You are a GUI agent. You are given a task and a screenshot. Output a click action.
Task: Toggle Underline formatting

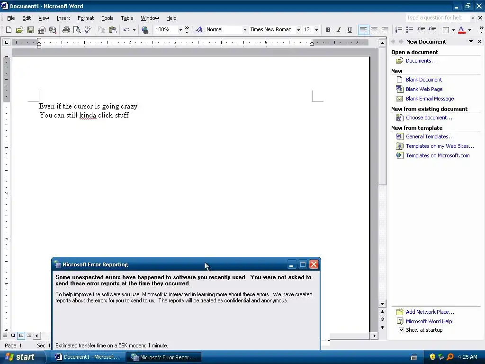tap(350, 30)
